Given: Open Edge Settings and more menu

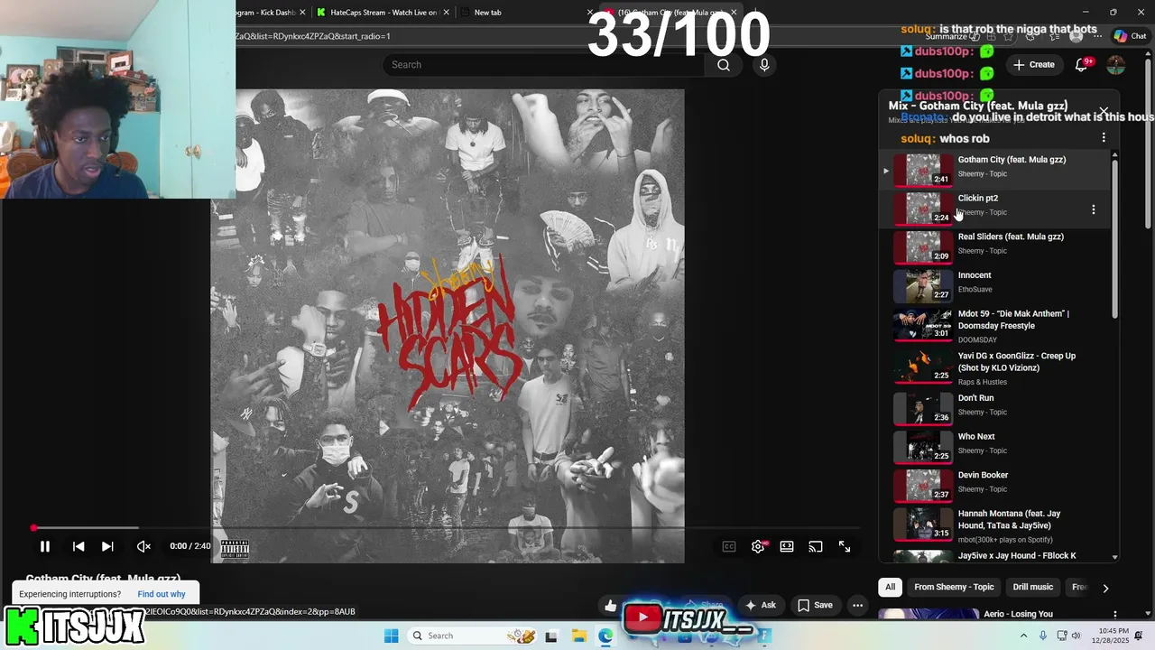Looking at the screenshot, I should [x=1099, y=36].
